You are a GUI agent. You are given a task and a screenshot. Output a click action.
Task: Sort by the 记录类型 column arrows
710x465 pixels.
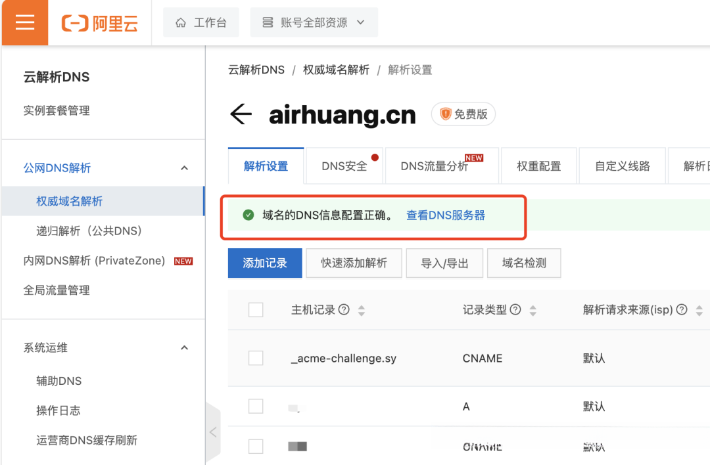click(x=533, y=310)
